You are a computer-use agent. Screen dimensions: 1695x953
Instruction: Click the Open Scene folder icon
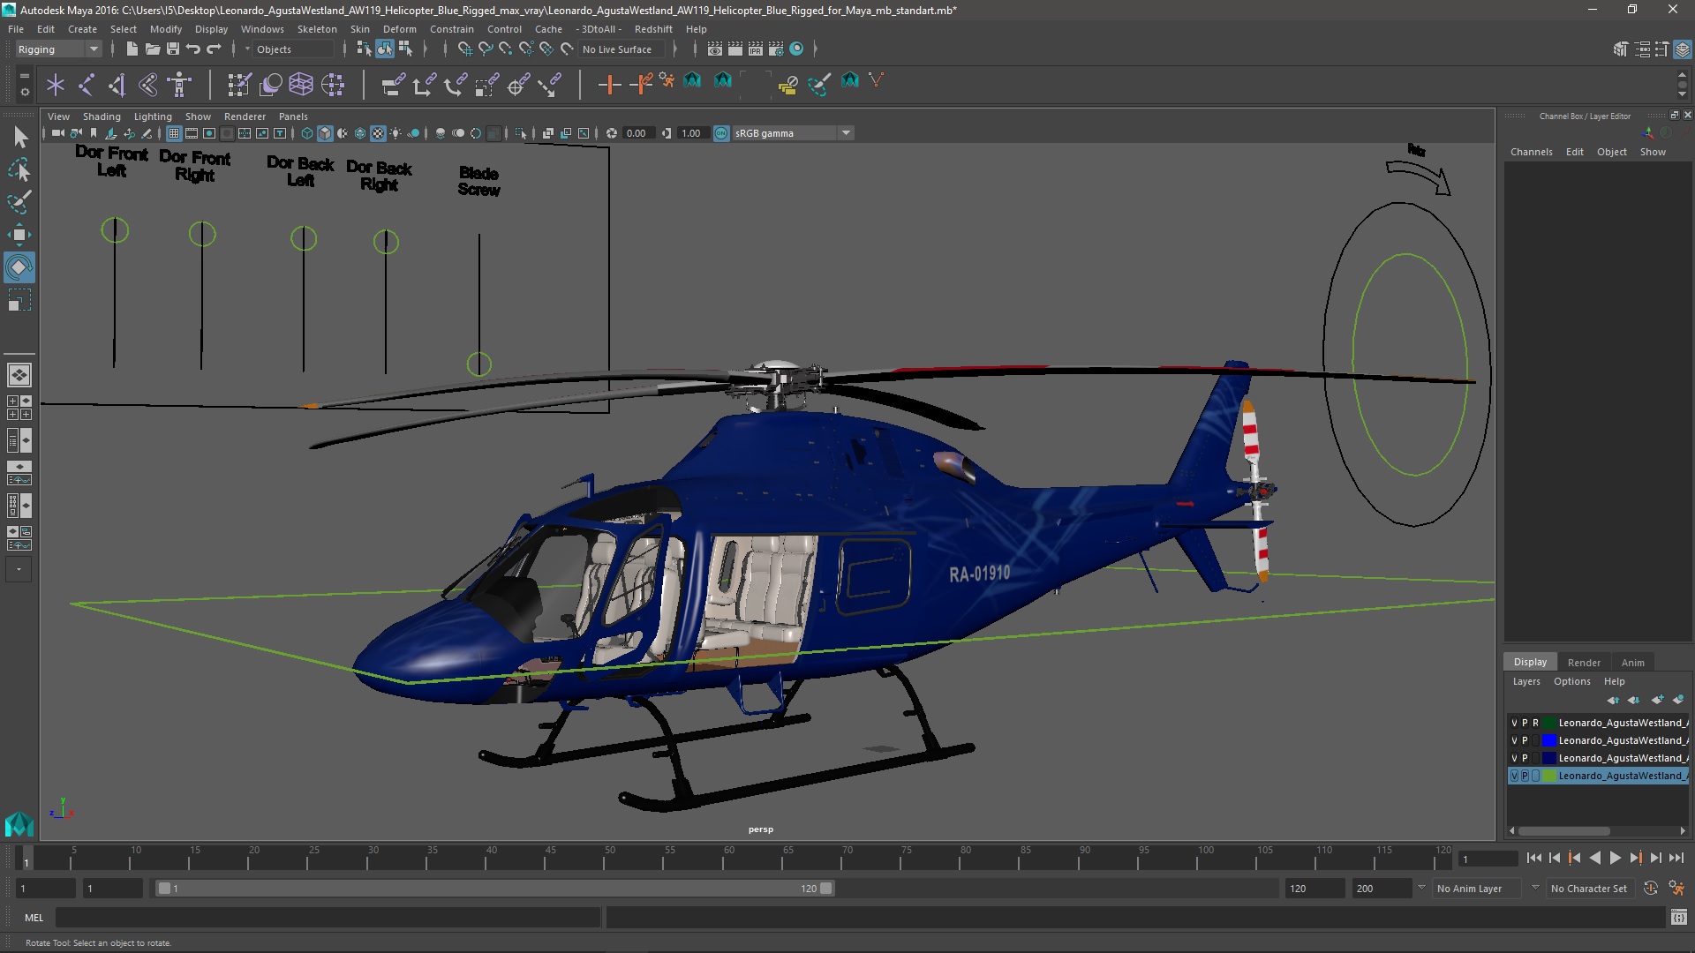152,49
